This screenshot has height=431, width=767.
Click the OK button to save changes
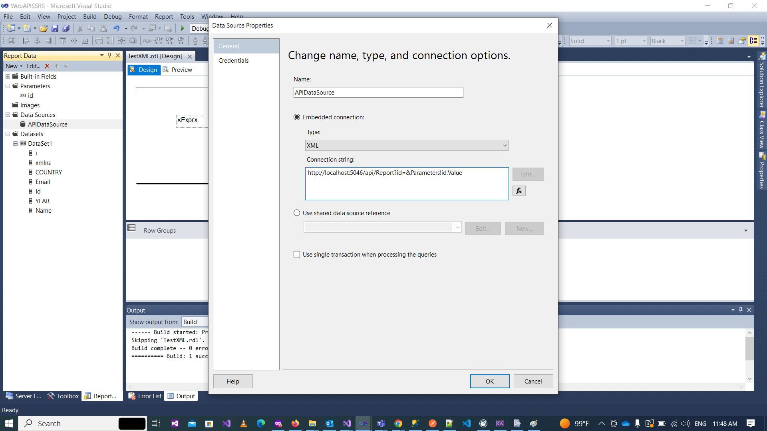click(x=489, y=381)
